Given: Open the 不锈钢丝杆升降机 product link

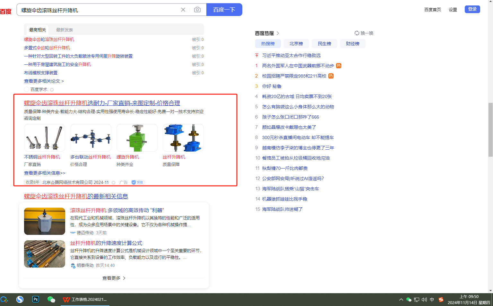Looking at the screenshot, I should point(42,157).
